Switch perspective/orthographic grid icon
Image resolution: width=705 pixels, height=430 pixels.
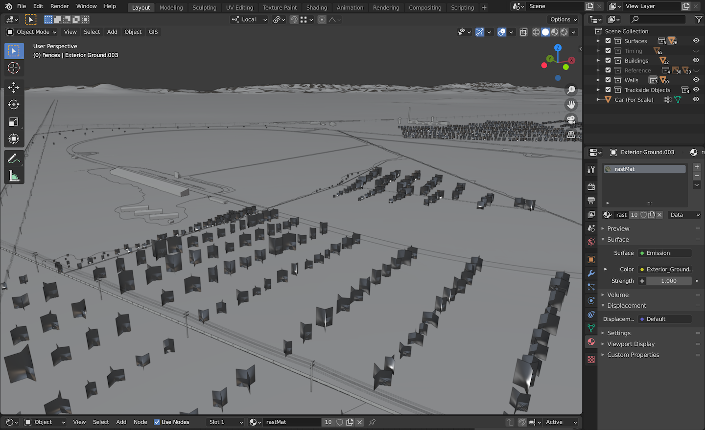[571, 134]
